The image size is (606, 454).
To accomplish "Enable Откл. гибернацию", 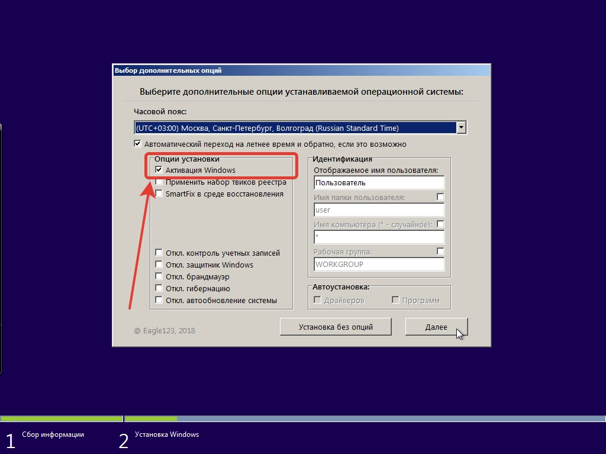I will (159, 288).
